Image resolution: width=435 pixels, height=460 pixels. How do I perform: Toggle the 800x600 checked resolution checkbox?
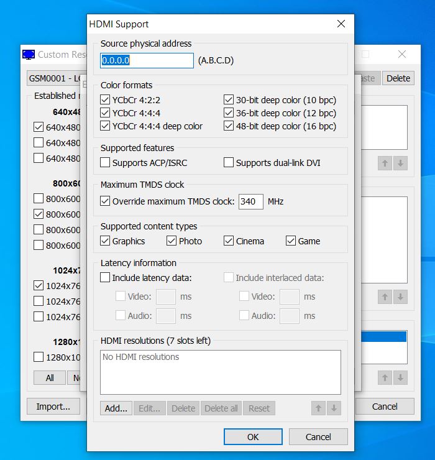click(x=39, y=214)
